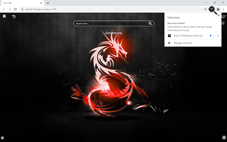This screenshot has height=142, width=227.
Task: Go back with the back arrow
Action: pyautogui.click(x=4, y=9)
